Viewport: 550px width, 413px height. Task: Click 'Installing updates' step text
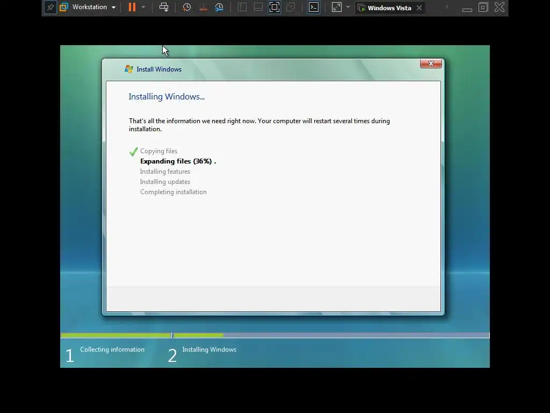coord(165,182)
